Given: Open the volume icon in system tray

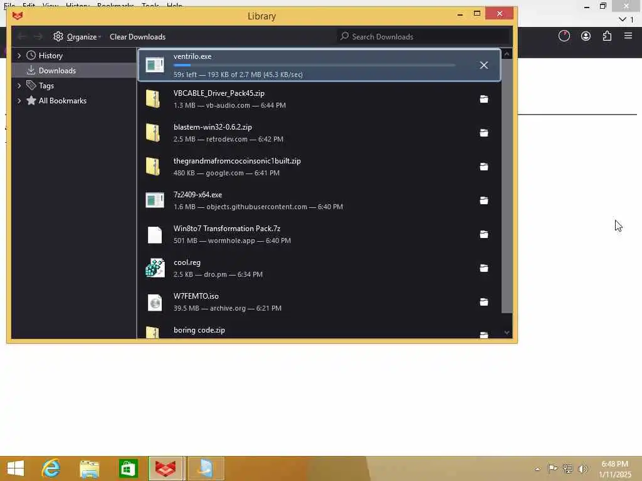Looking at the screenshot, I should click(582, 468).
